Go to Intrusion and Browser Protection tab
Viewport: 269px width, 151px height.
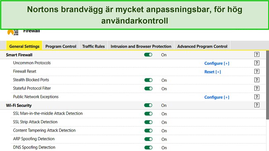141,46
